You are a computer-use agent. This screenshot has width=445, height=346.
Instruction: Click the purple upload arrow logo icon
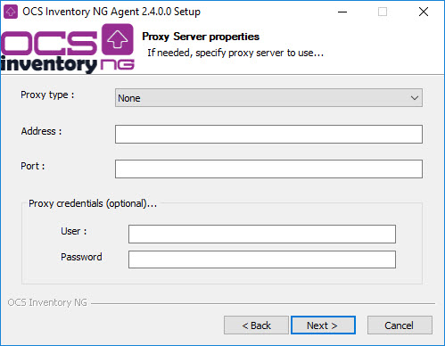tap(118, 39)
